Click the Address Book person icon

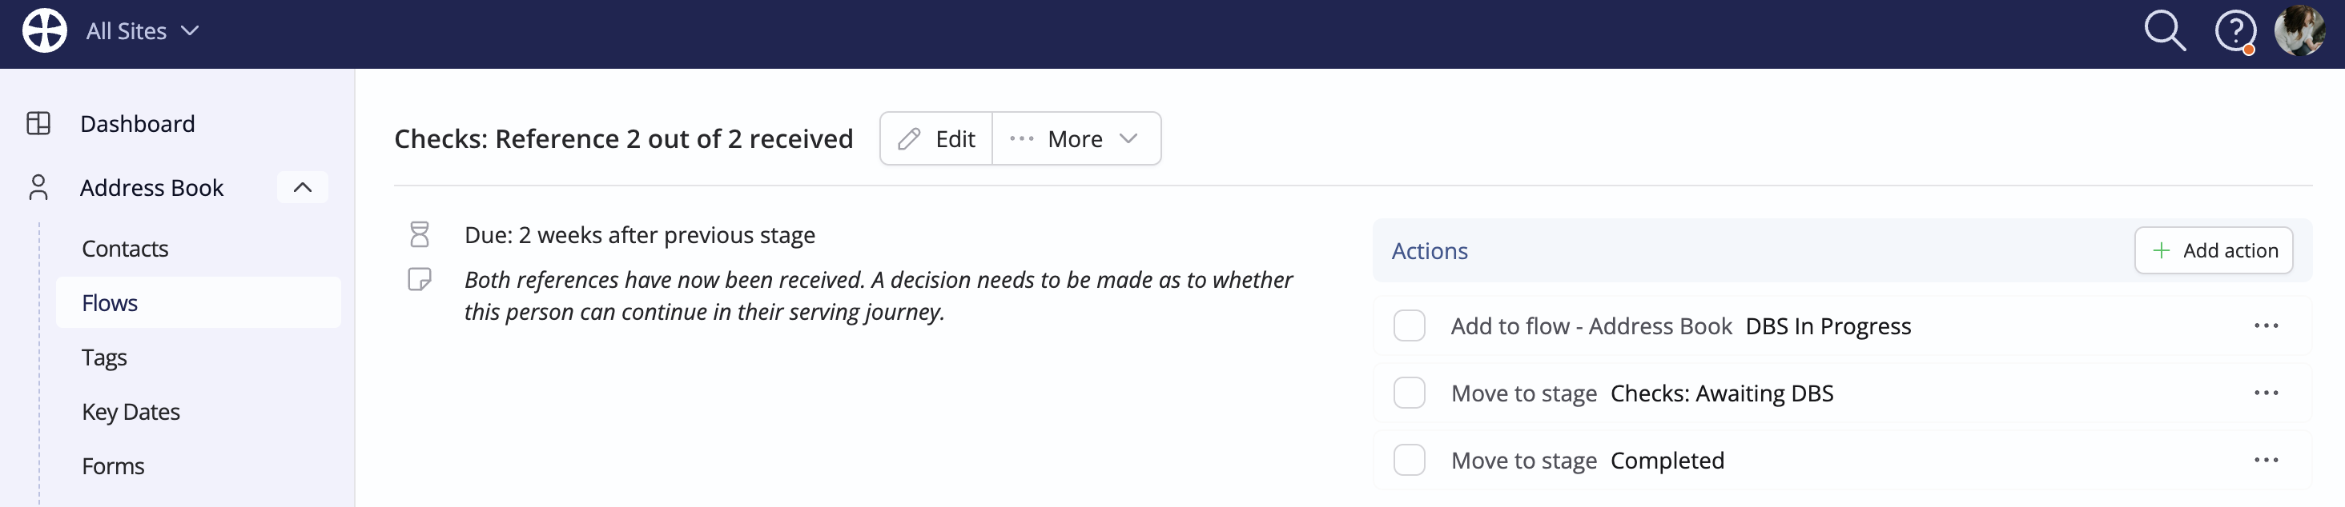[x=38, y=187]
